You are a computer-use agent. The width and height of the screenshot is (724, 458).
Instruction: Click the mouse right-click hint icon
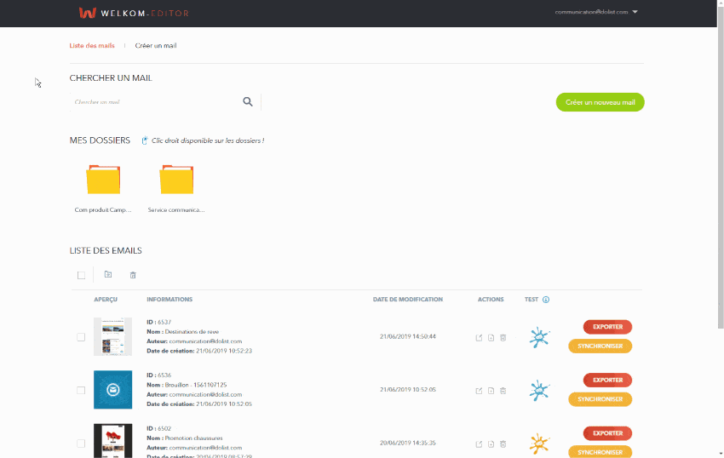point(145,140)
